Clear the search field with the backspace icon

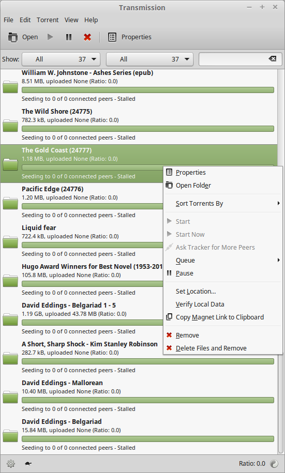click(x=272, y=59)
